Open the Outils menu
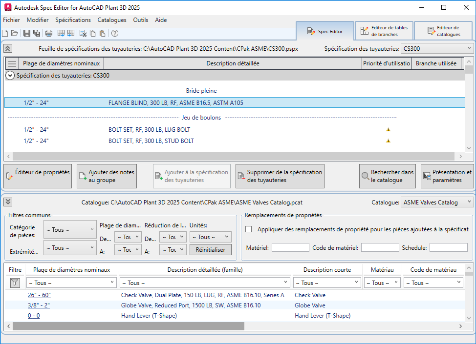This screenshot has height=344, width=476. [x=141, y=20]
